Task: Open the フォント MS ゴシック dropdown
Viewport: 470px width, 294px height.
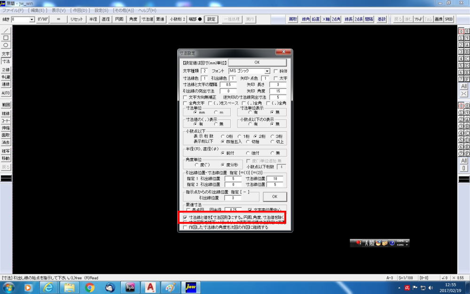Action: point(267,71)
